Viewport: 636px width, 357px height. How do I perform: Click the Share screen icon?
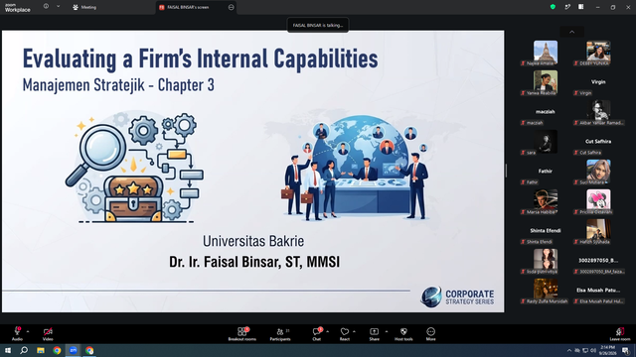[374, 331]
